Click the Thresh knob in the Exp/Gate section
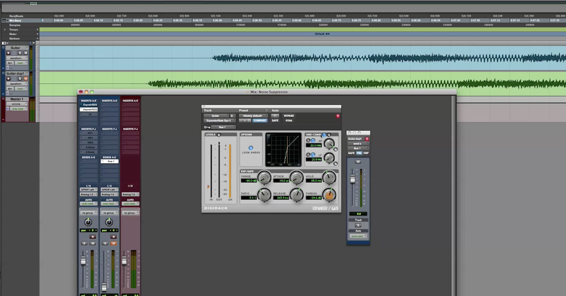 (x=329, y=194)
